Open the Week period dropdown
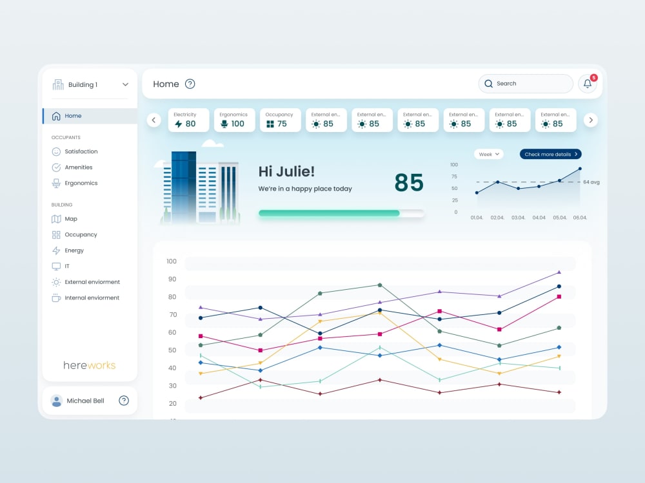Image resolution: width=645 pixels, height=483 pixels. (489, 154)
